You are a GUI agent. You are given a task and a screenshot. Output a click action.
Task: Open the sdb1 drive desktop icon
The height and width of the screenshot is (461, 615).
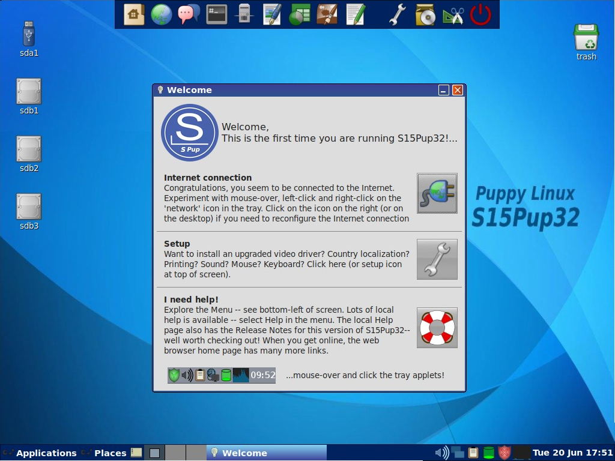pyautogui.click(x=29, y=97)
